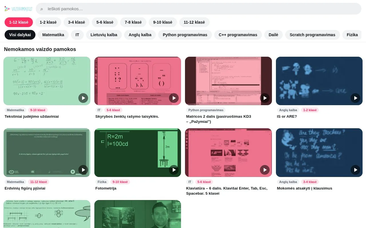Filter by 1-2 klasė chip
This screenshot has height=228, width=366.
point(48,22)
